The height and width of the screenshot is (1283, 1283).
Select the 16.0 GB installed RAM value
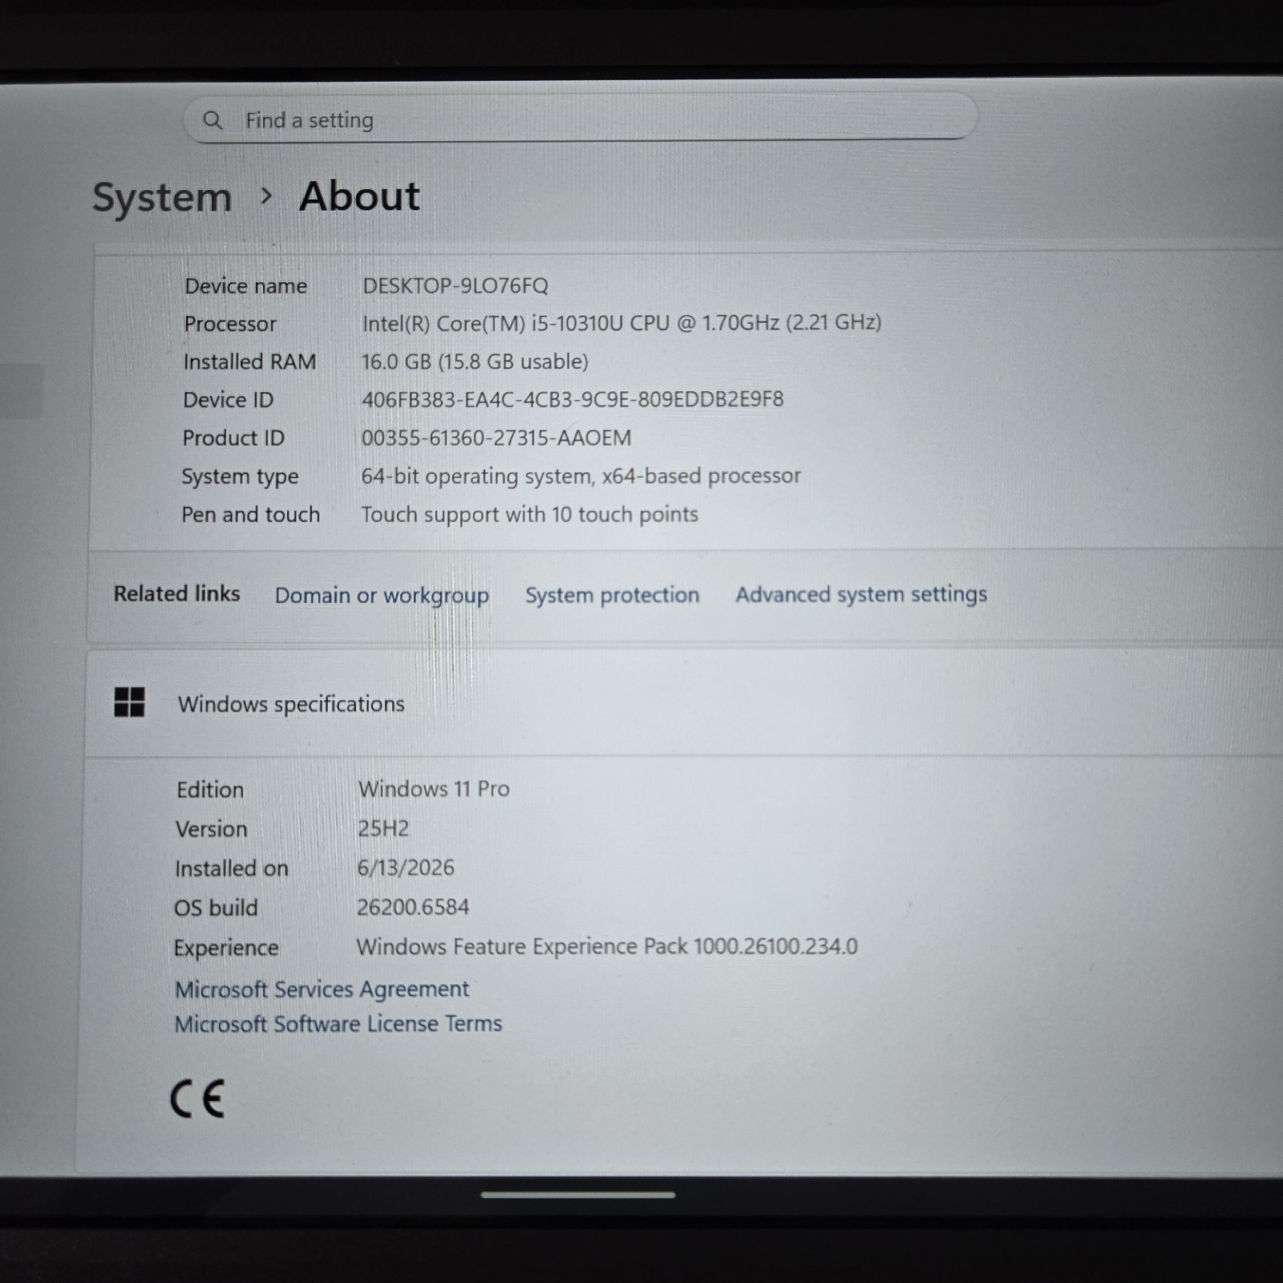coord(475,362)
